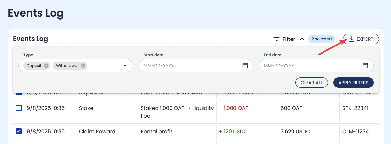Viewport: 391px width, 144px height.
Task: Open the Type dropdown arrow
Action: pyautogui.click(x=125, y=66)
